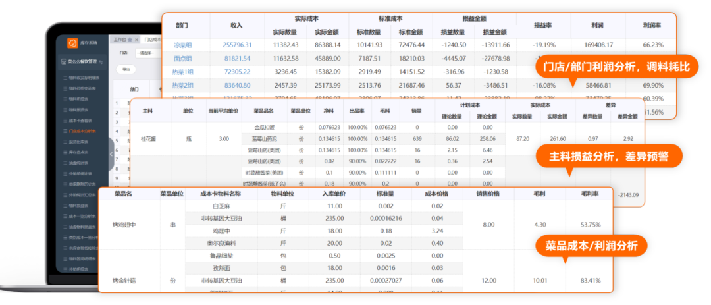
Task: Click the 导出 export button
Action: pos(126,70)
